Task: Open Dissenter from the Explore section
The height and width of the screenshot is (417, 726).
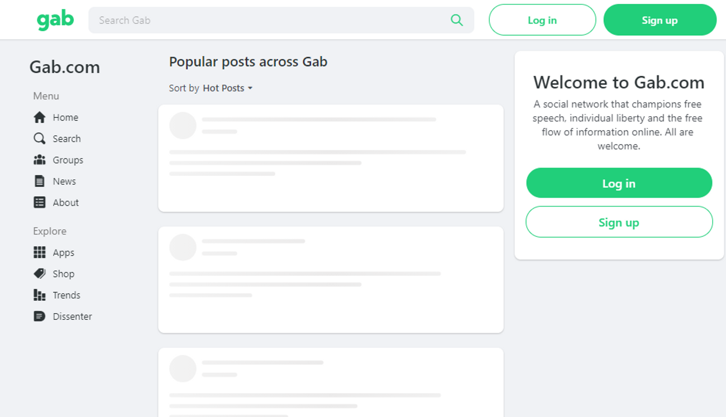Action: click(39, 316)
